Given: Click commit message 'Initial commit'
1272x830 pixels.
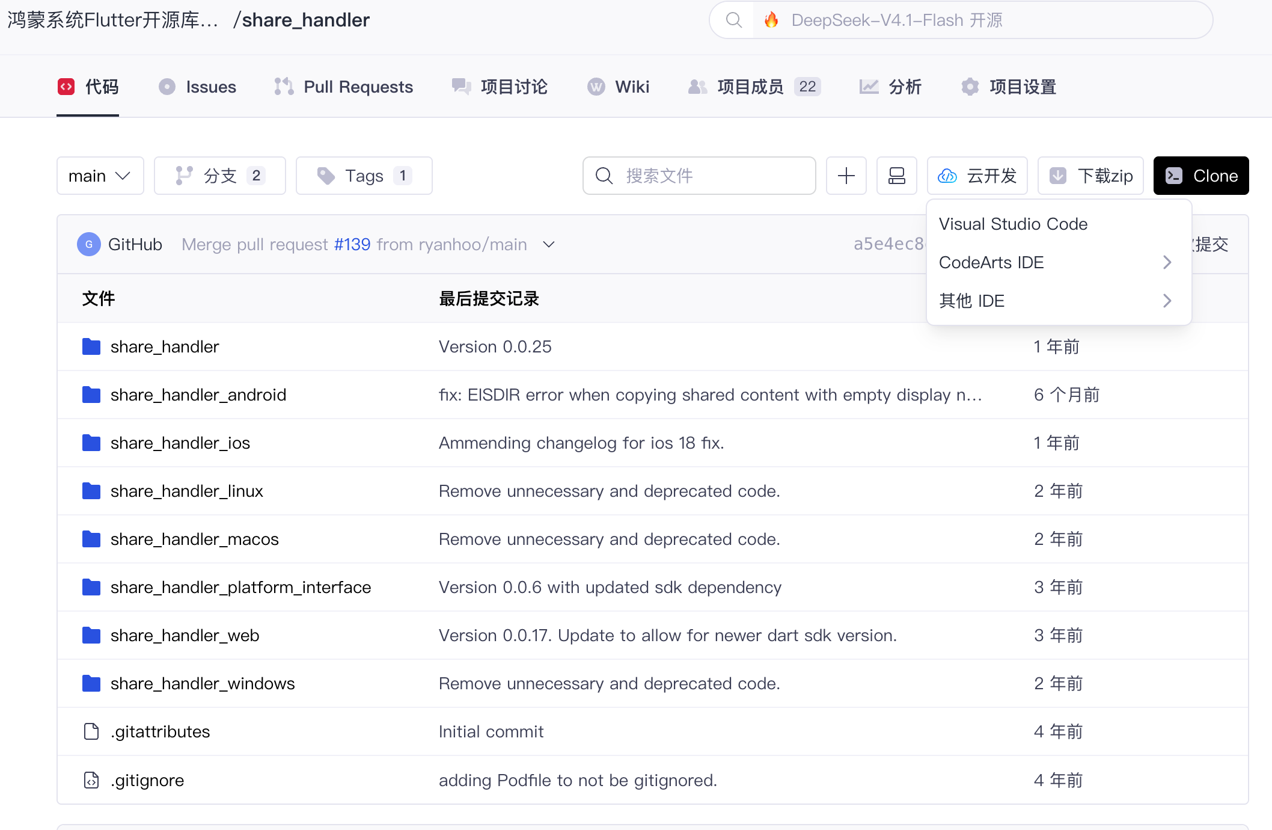Looking at the screenshot, I should 491,731.
